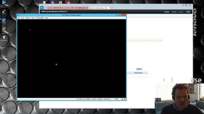This screenshot has height=114, width=204.
Task: Click the second padlock icon in status bar
Action: tap(125, 99)
